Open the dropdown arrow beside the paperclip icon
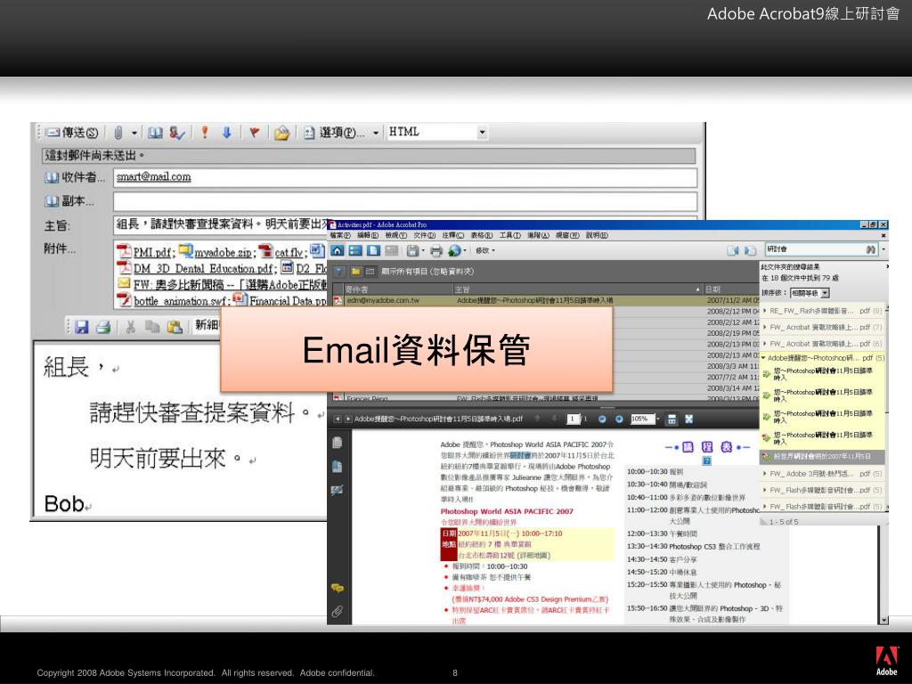This screenshot has width=912, height=684. [134, 134]
